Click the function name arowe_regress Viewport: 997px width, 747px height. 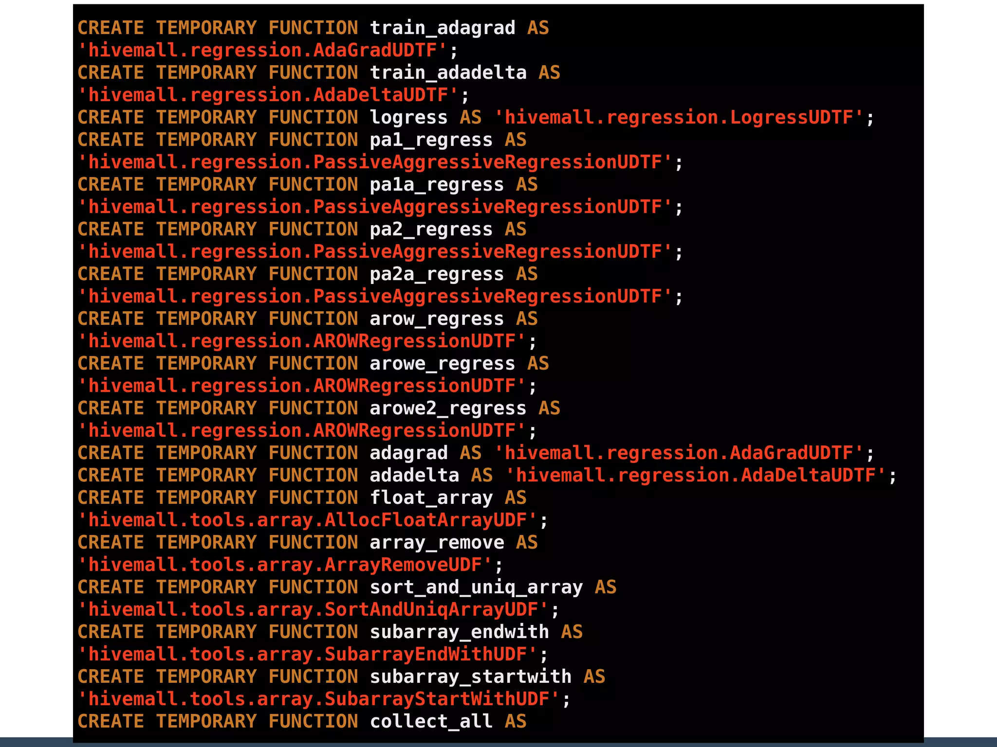[443, 364]
